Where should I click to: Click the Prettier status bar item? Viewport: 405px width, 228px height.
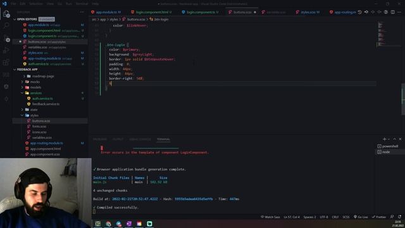coord(379,217)
